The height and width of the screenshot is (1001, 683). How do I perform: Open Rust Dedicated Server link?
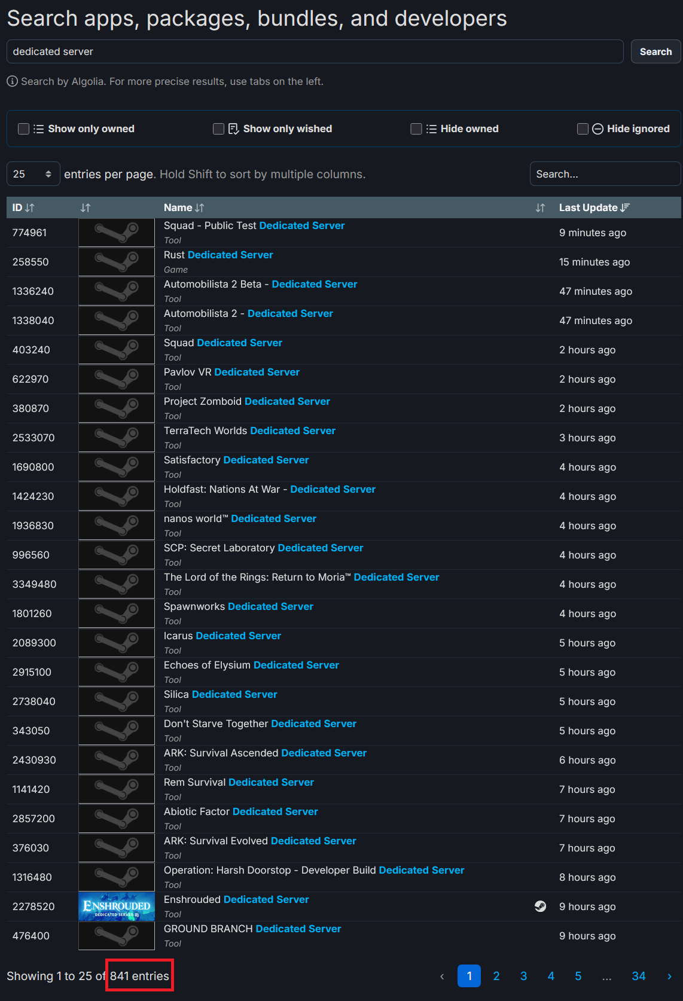pos(218,255)
